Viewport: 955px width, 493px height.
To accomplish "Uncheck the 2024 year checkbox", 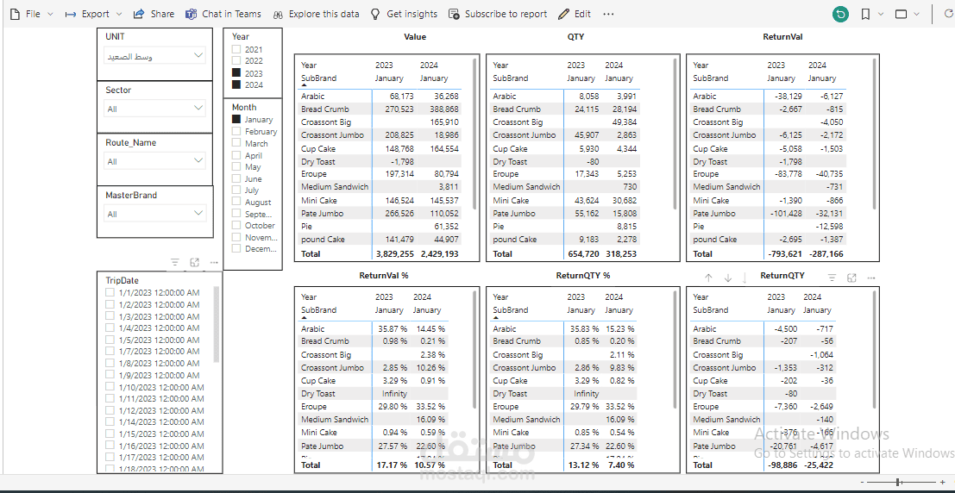I will pos(236,84).
